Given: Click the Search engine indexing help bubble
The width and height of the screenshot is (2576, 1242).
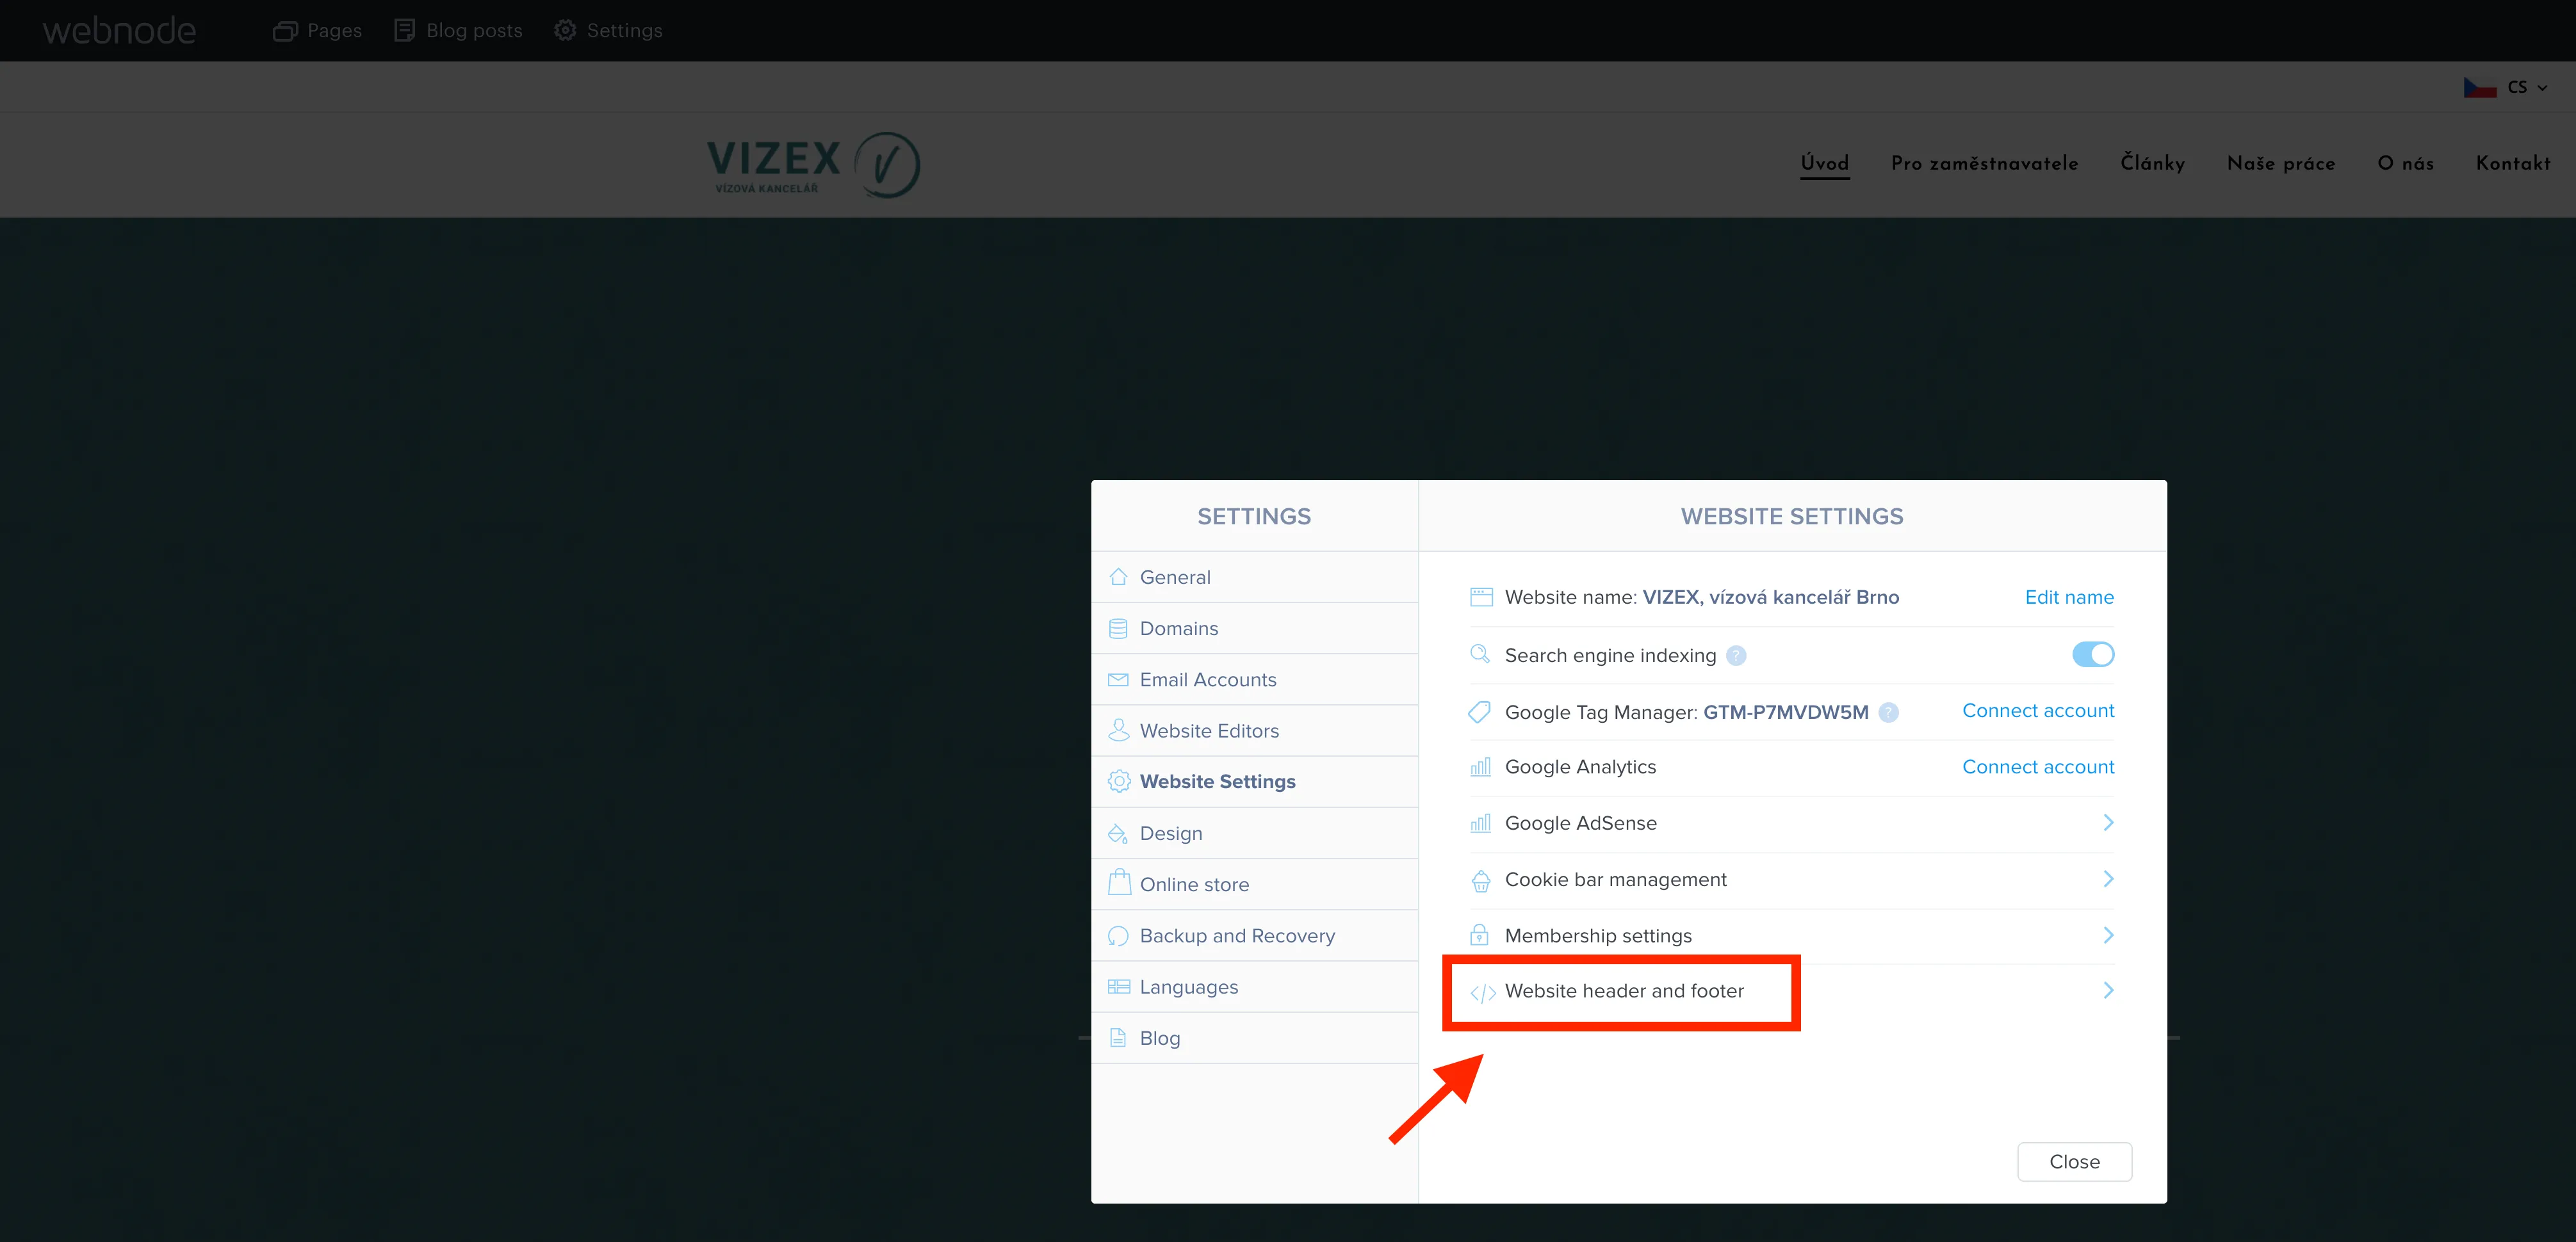Looking at the screenshot, I should click(x=1737, y=656).
